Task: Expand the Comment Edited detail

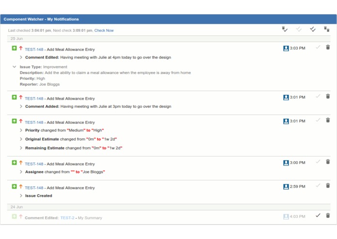Action: [x=21, y=57]
